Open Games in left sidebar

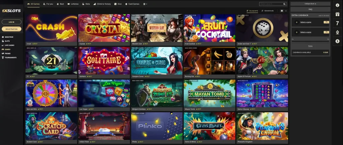(6, 49)
